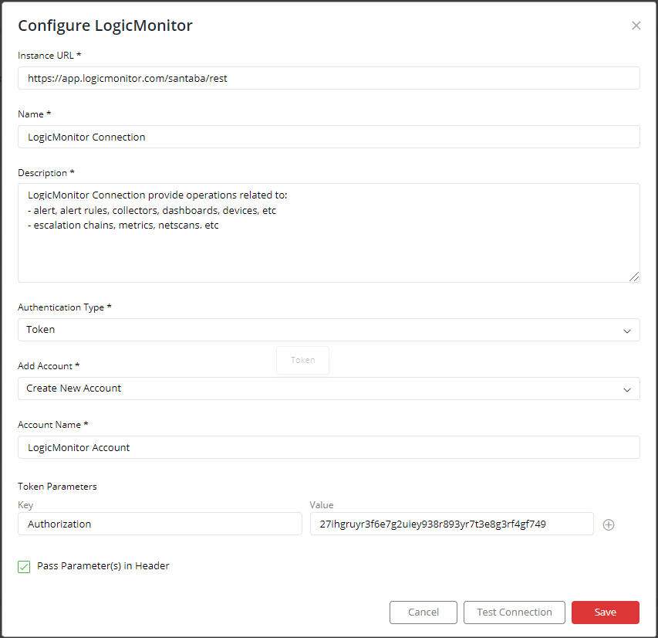The image size is (658, 638).
Task: Open the Add Account dropdown
Action: click(x=329, y=389)
